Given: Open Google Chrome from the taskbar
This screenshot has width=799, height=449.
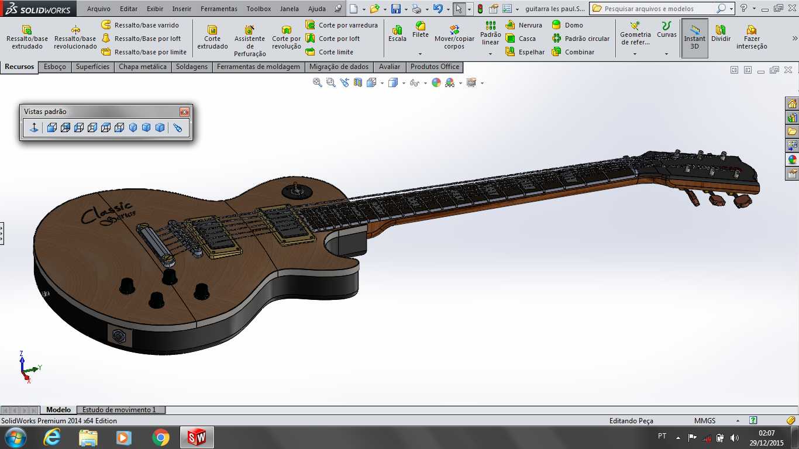Looking at the screenshot, I should (160, 437).
